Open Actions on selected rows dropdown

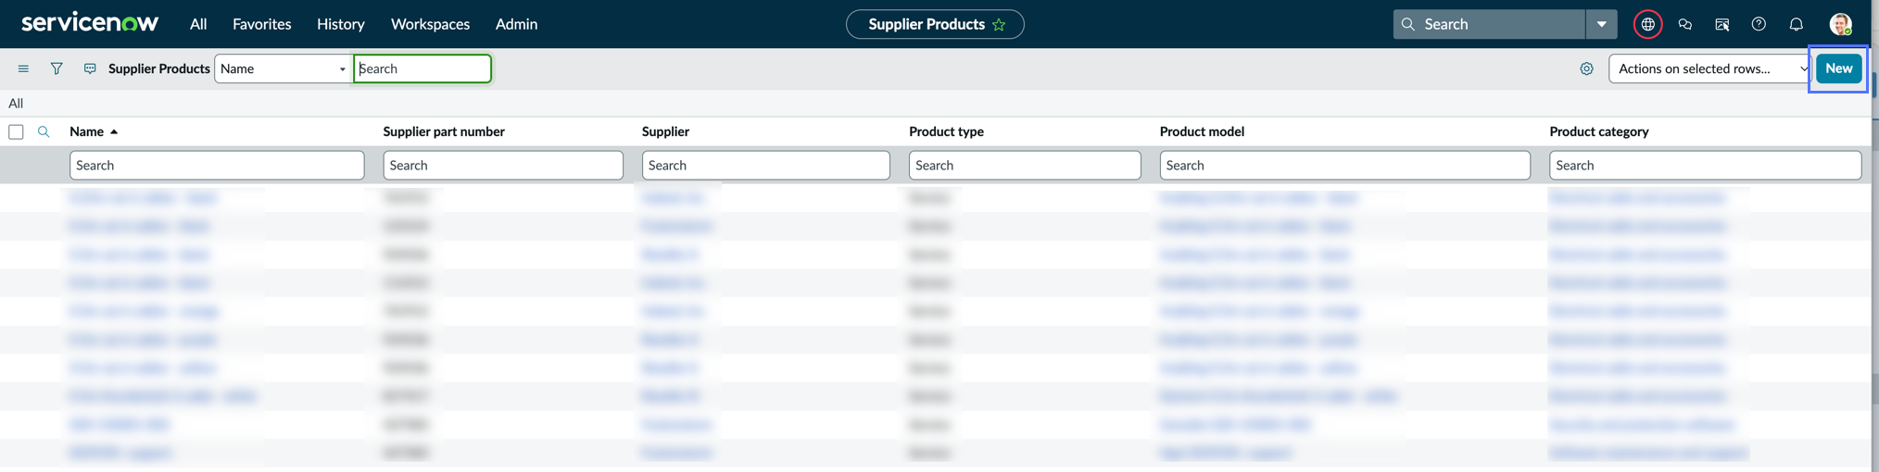pos(1709,68)
